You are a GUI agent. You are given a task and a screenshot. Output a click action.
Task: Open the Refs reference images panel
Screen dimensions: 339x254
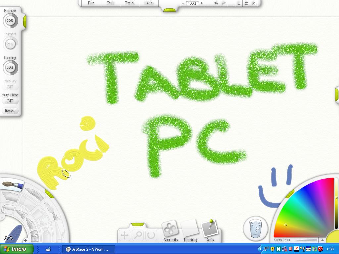[x=210, y=231]
